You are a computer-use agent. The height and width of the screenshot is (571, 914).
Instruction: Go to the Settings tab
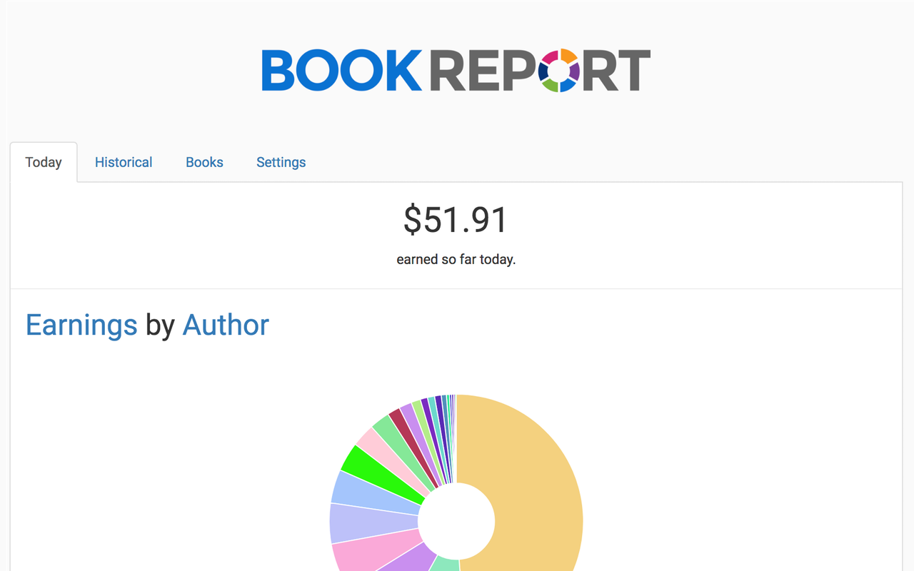281,162
